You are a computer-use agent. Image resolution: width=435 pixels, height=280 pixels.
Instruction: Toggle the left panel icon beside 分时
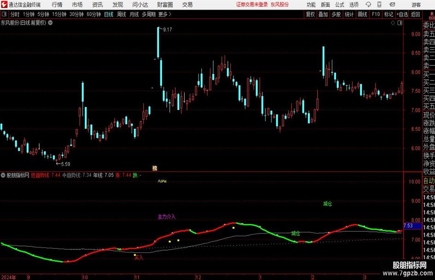[x=4, y=14]
